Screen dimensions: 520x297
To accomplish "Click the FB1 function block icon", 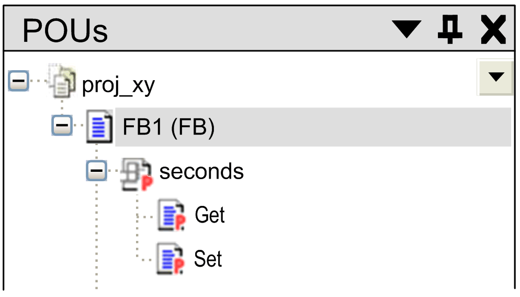I will pyautogui.click(x=99, y=126).
